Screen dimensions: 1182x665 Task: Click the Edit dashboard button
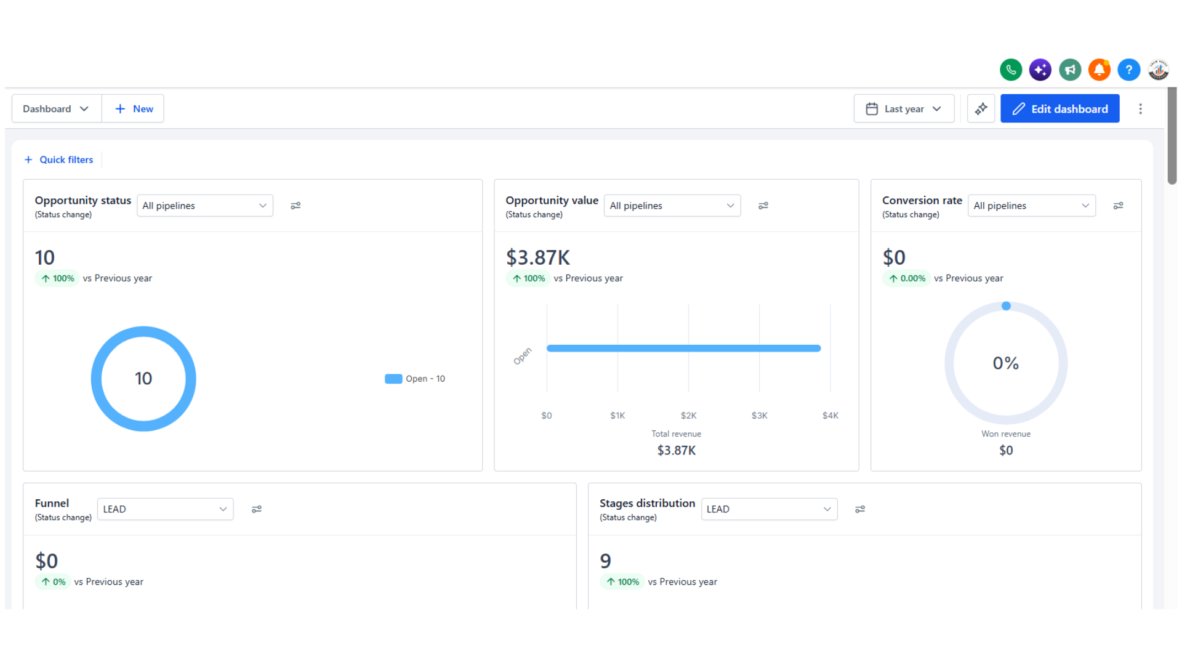(1060, 109)
